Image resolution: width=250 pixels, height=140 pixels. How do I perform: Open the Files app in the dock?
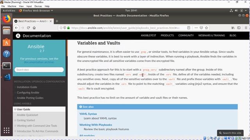pos(7,30)
